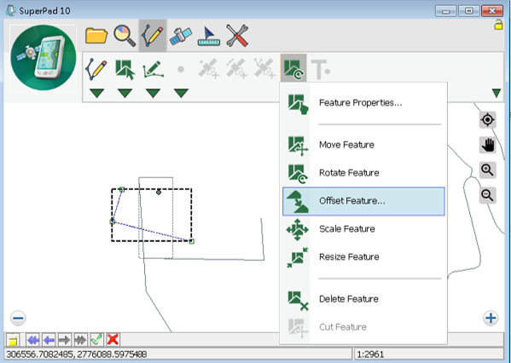Expand dropdown arrow under the select feature tool

pos(125,94)
